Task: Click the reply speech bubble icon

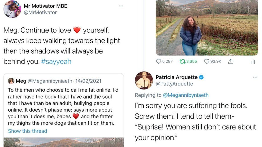Action: [x=159, y=61]
